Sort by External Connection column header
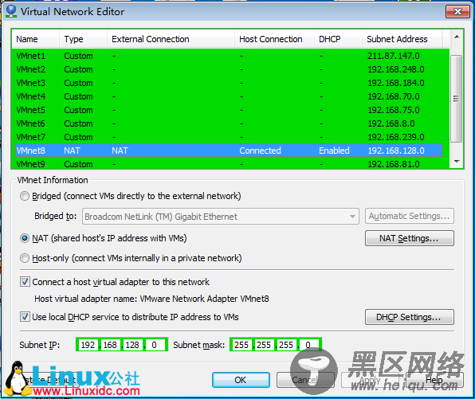 [x=171, y=39]
